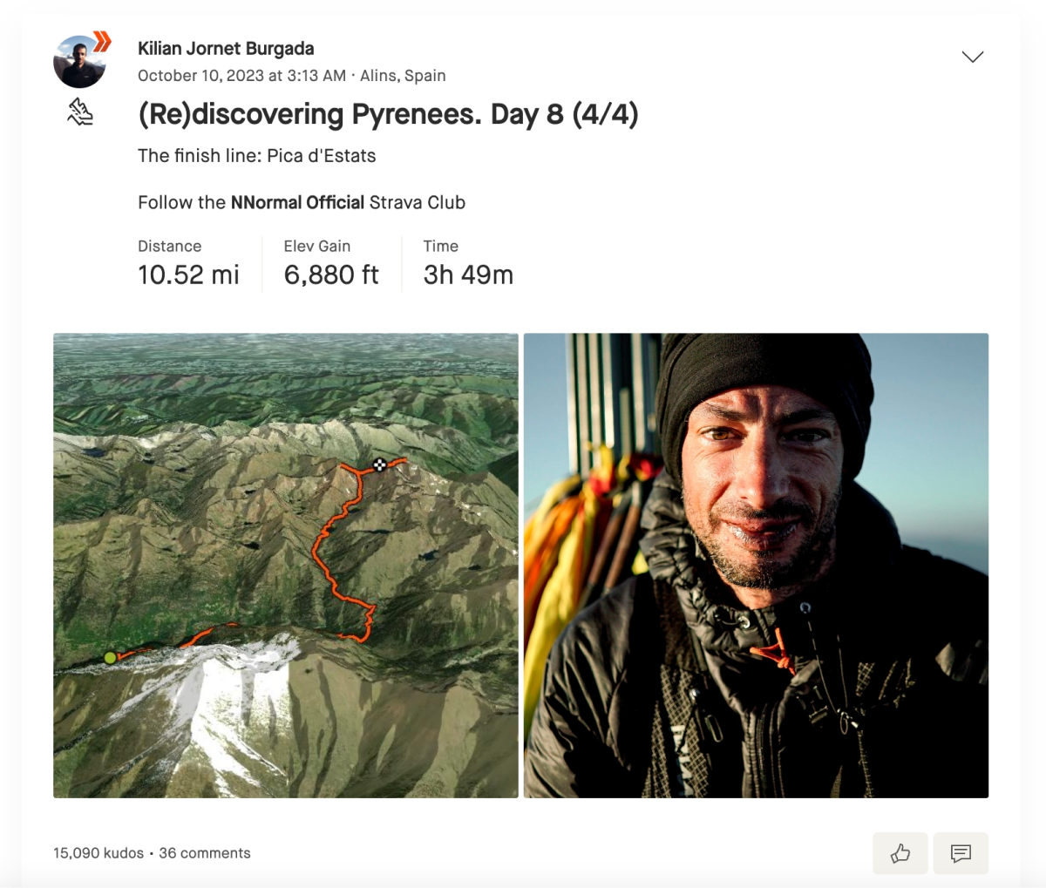Open the 36 comments link
The width and height of the screenshot is (1046, 888).
click(205, 853)
